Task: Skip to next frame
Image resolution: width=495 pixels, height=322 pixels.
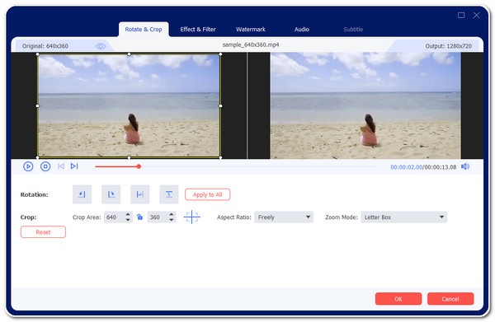Action: tap(74, 166)
